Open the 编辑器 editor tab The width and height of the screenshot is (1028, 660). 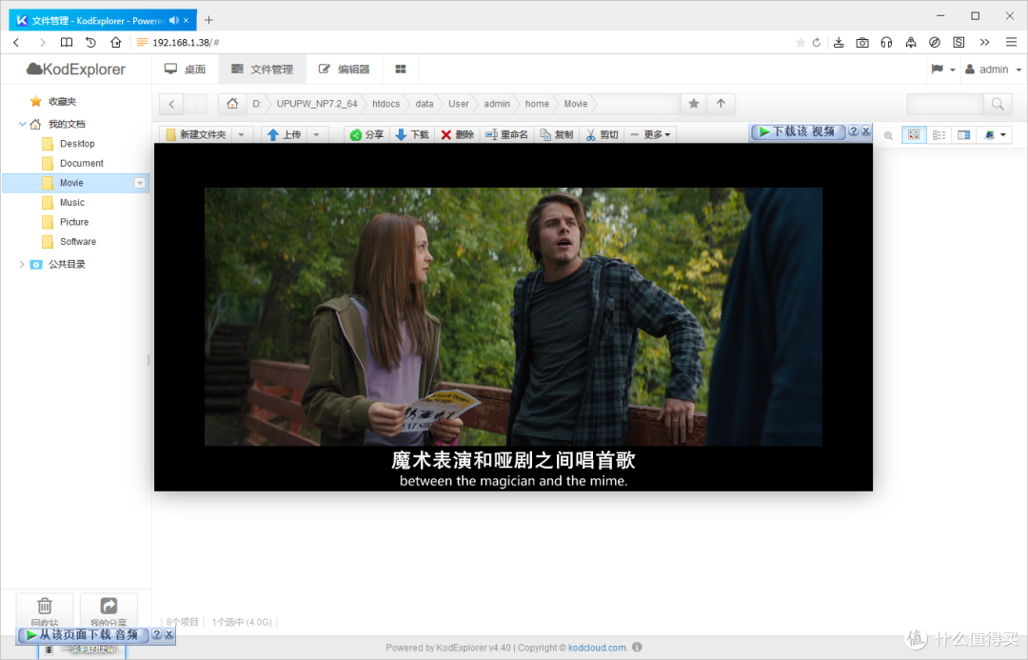(345, 69)
